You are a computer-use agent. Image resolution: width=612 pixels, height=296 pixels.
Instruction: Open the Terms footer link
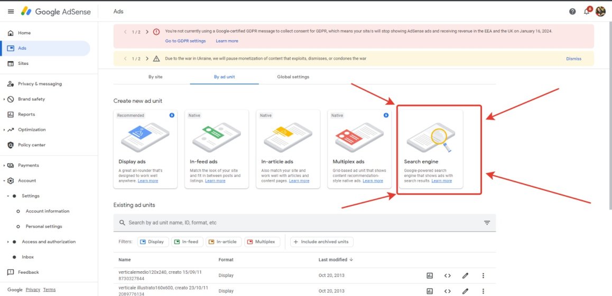click(x=49, y=290)
